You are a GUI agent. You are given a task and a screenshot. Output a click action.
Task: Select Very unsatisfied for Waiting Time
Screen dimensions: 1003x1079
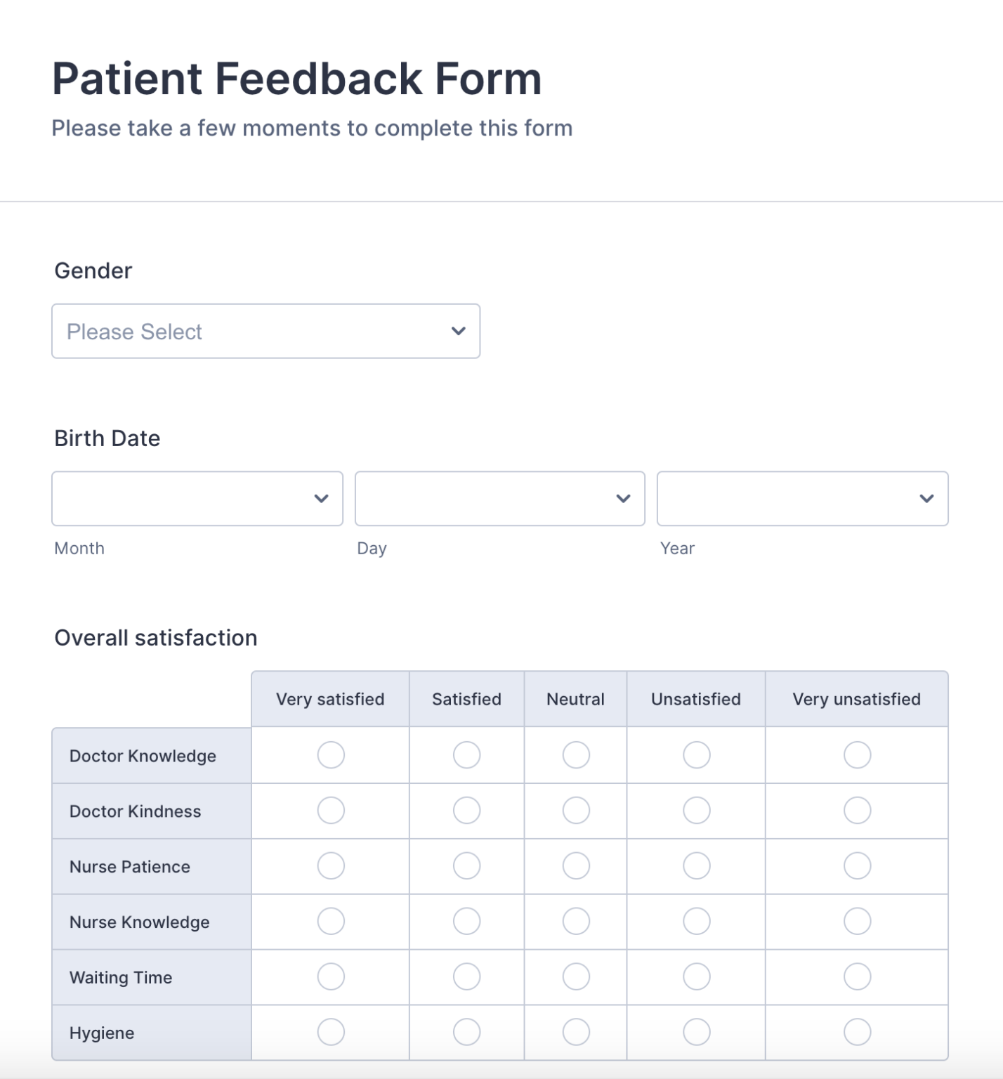[x=856, y=976]
